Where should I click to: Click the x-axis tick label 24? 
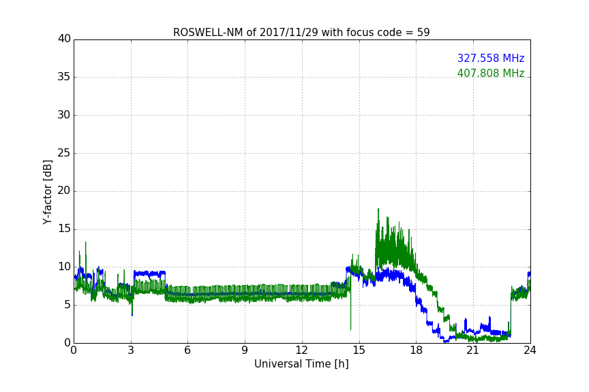(x=530, y=350)
